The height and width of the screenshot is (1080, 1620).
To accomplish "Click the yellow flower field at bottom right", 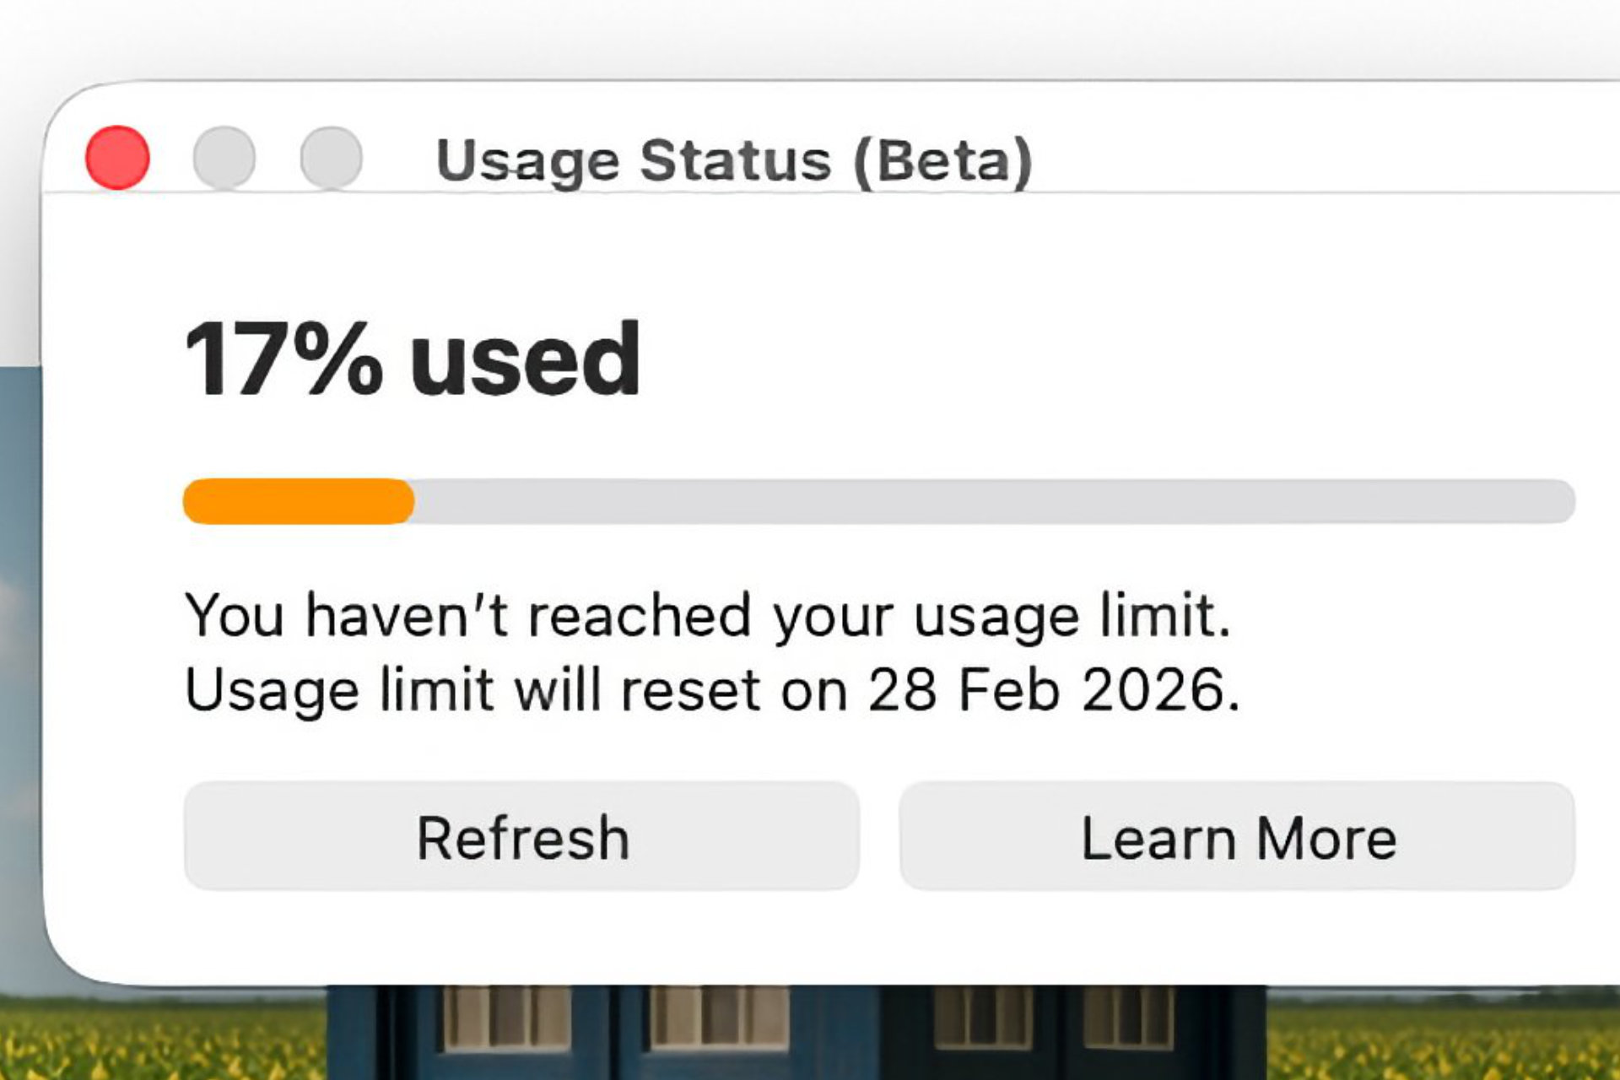I will tap(1443, 1042).
